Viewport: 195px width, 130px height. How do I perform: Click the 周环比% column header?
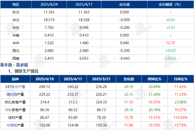[x=155, y=79]
